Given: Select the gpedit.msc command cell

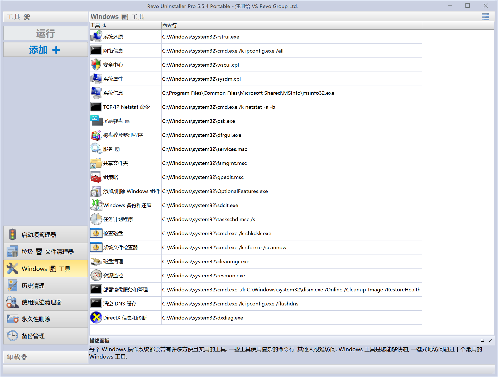Looking at the screenshot, I should [292, 177].
